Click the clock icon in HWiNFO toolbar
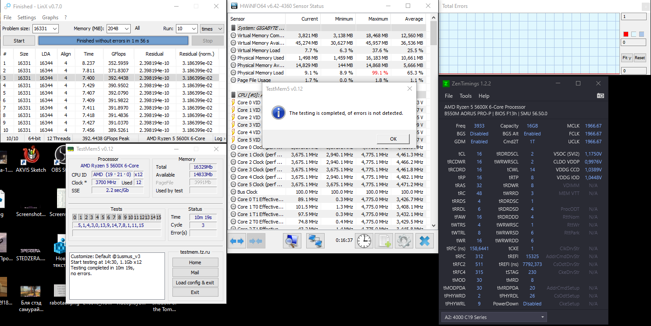 tap(364, 241)
